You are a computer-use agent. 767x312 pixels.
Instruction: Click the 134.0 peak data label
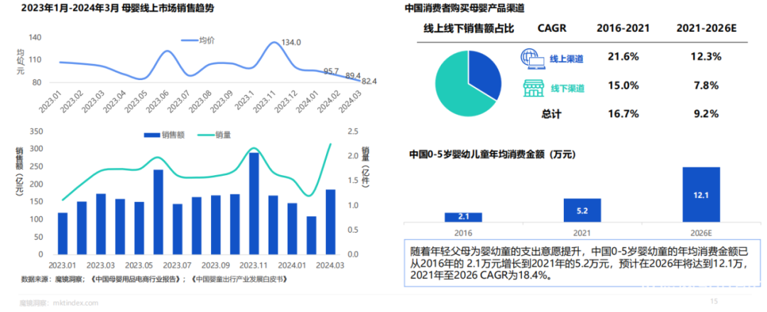coord(291,43)
